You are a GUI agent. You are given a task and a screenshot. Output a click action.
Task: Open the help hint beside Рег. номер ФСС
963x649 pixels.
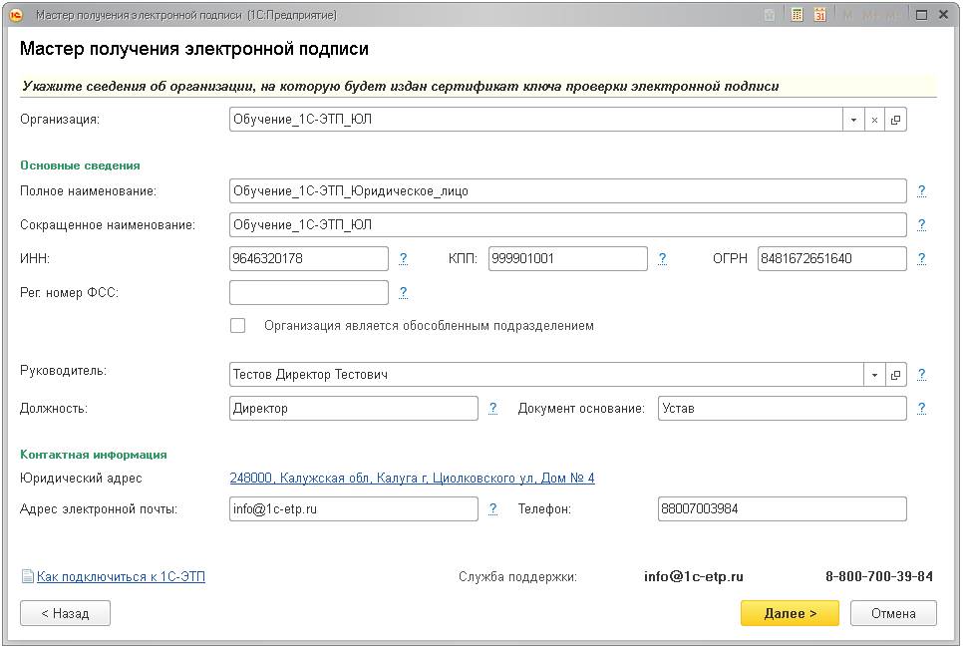(x=404, y=293)
